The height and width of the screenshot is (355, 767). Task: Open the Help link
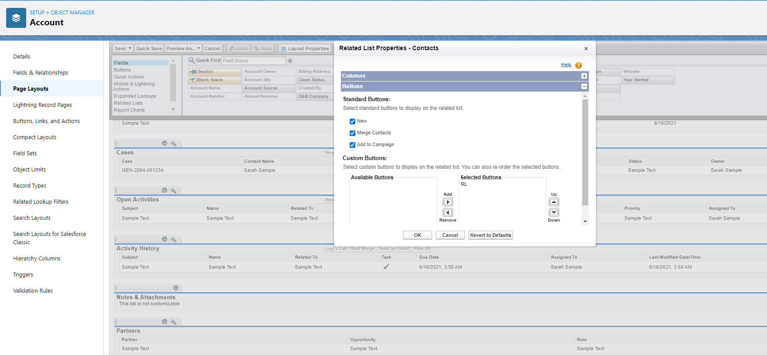566,65
